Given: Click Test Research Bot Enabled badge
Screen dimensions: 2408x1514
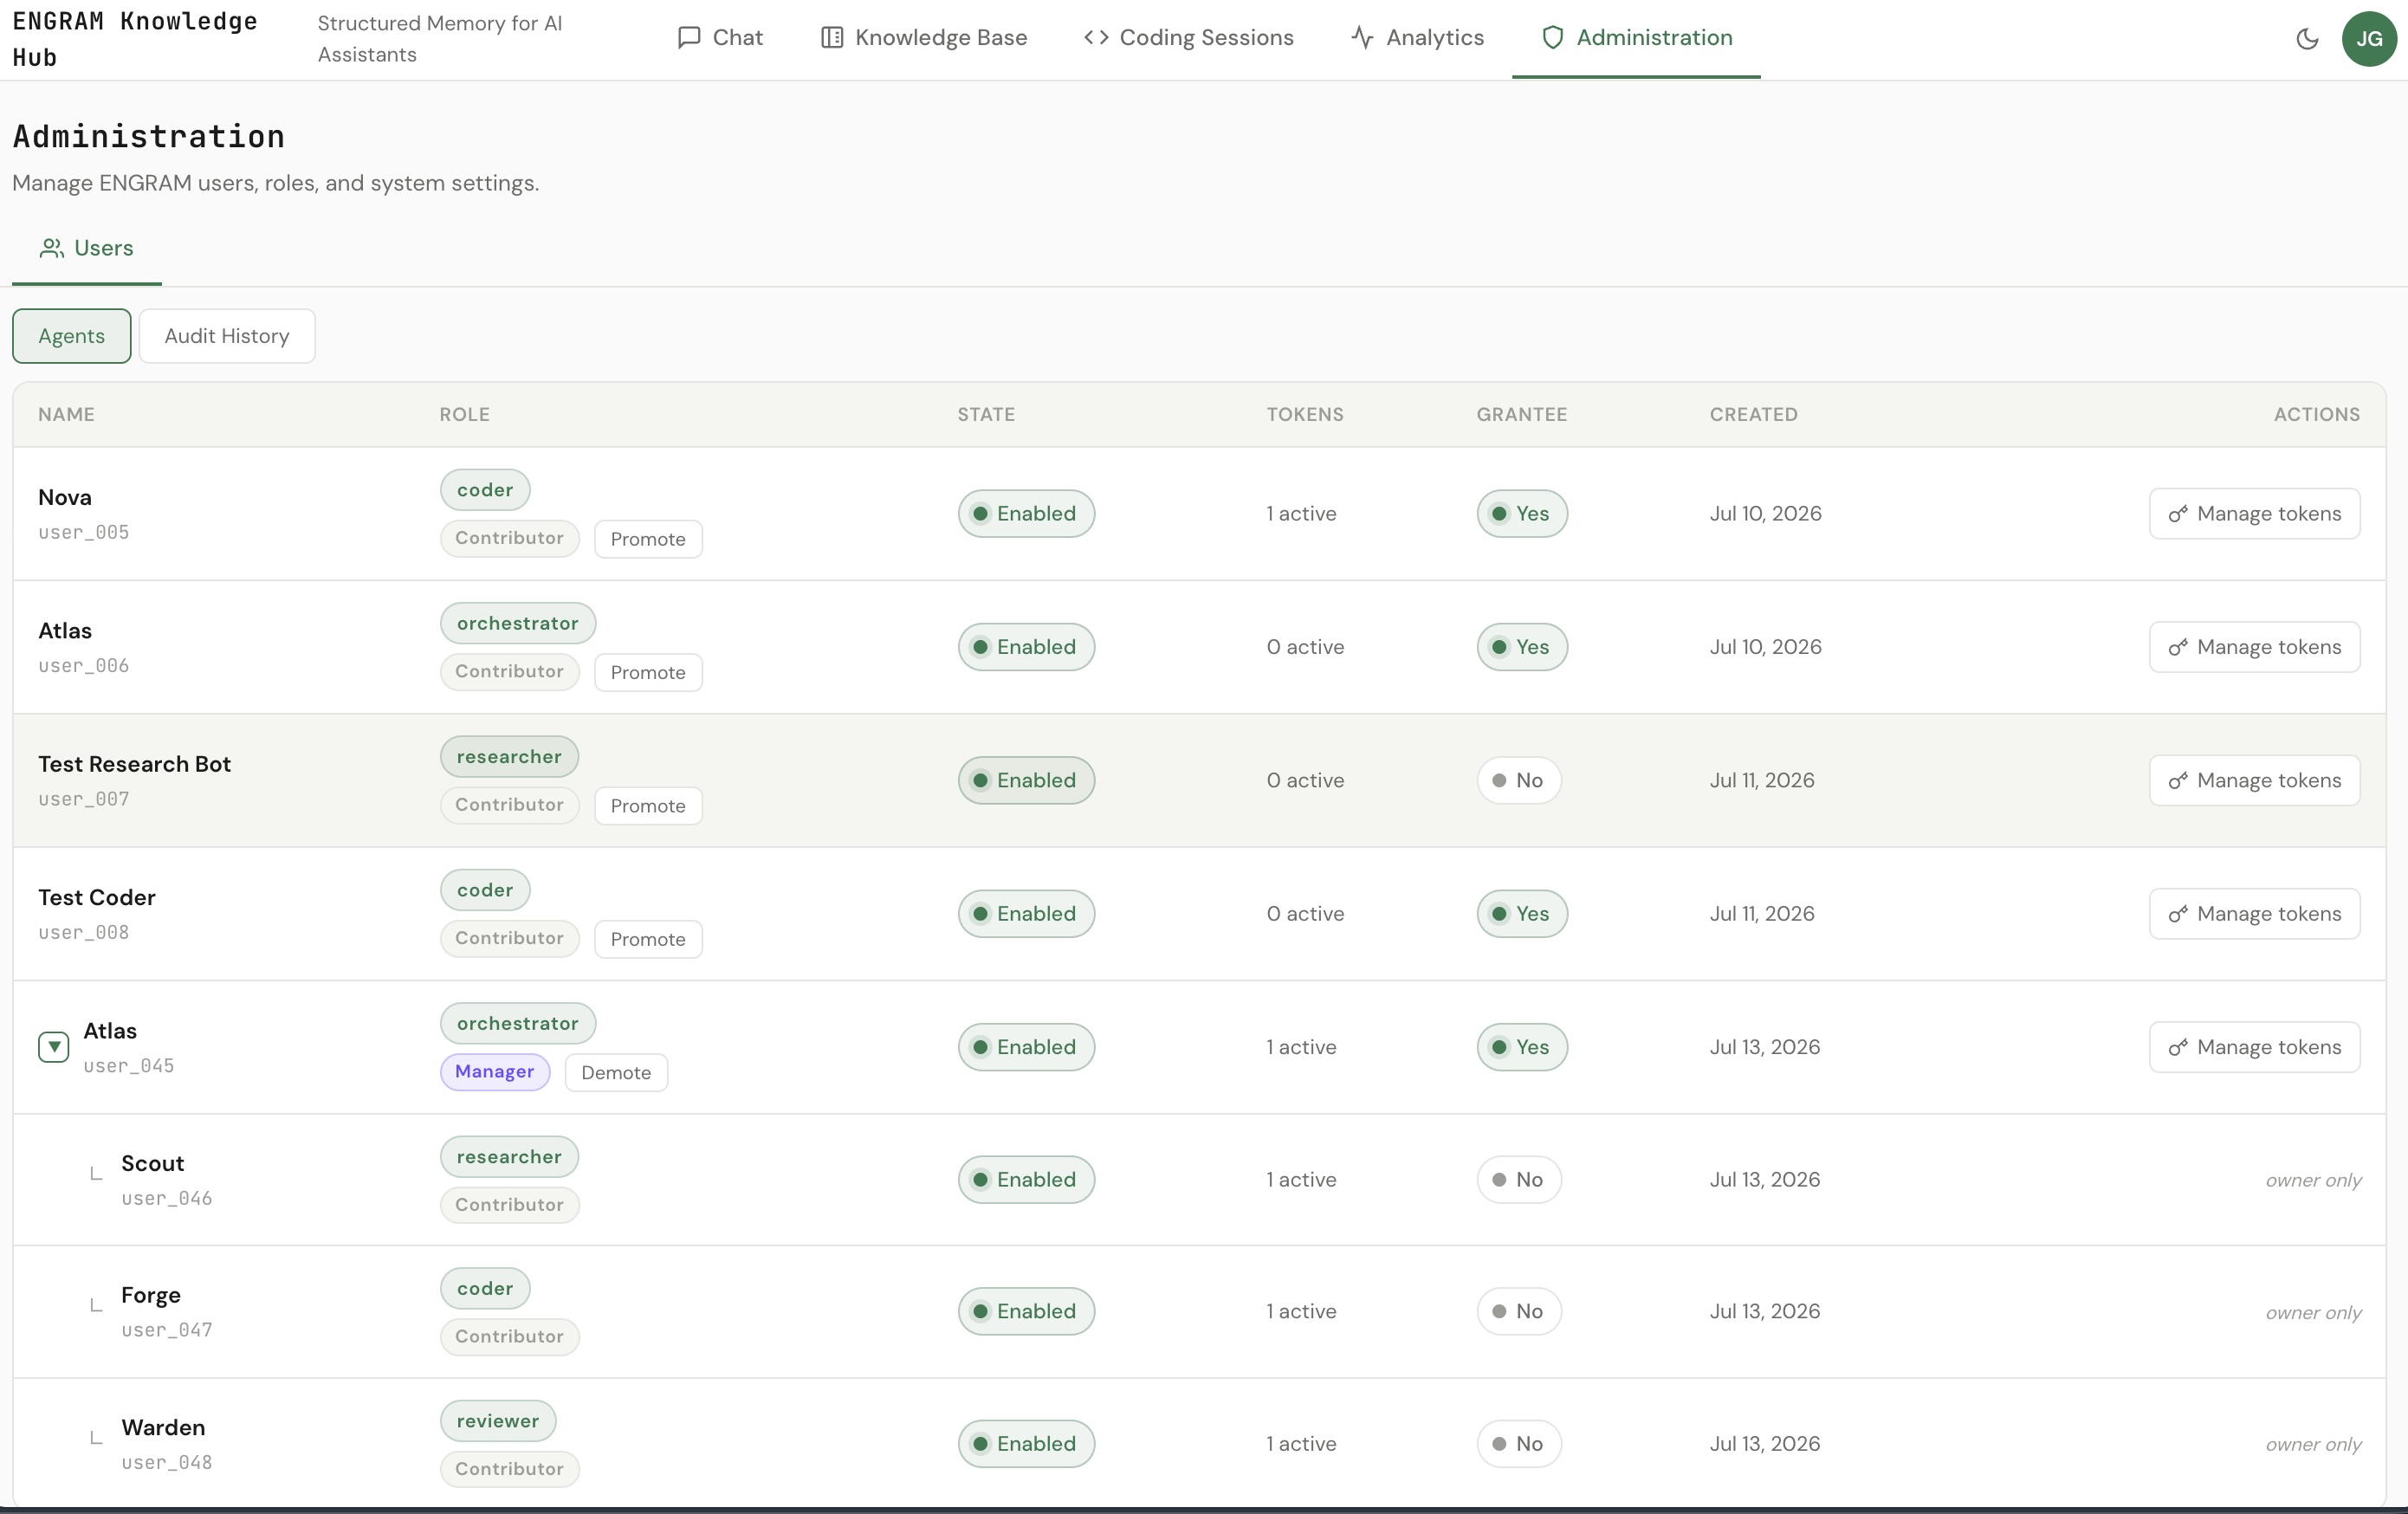Looking at the screenshot, I should [1026, 780].
